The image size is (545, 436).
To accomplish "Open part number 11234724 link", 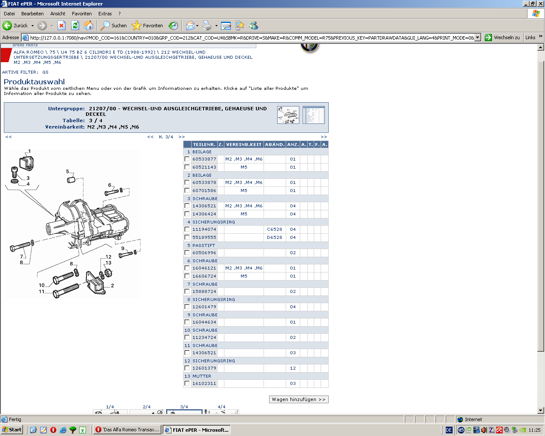I will pyautogui.click(x=204, y=337).
